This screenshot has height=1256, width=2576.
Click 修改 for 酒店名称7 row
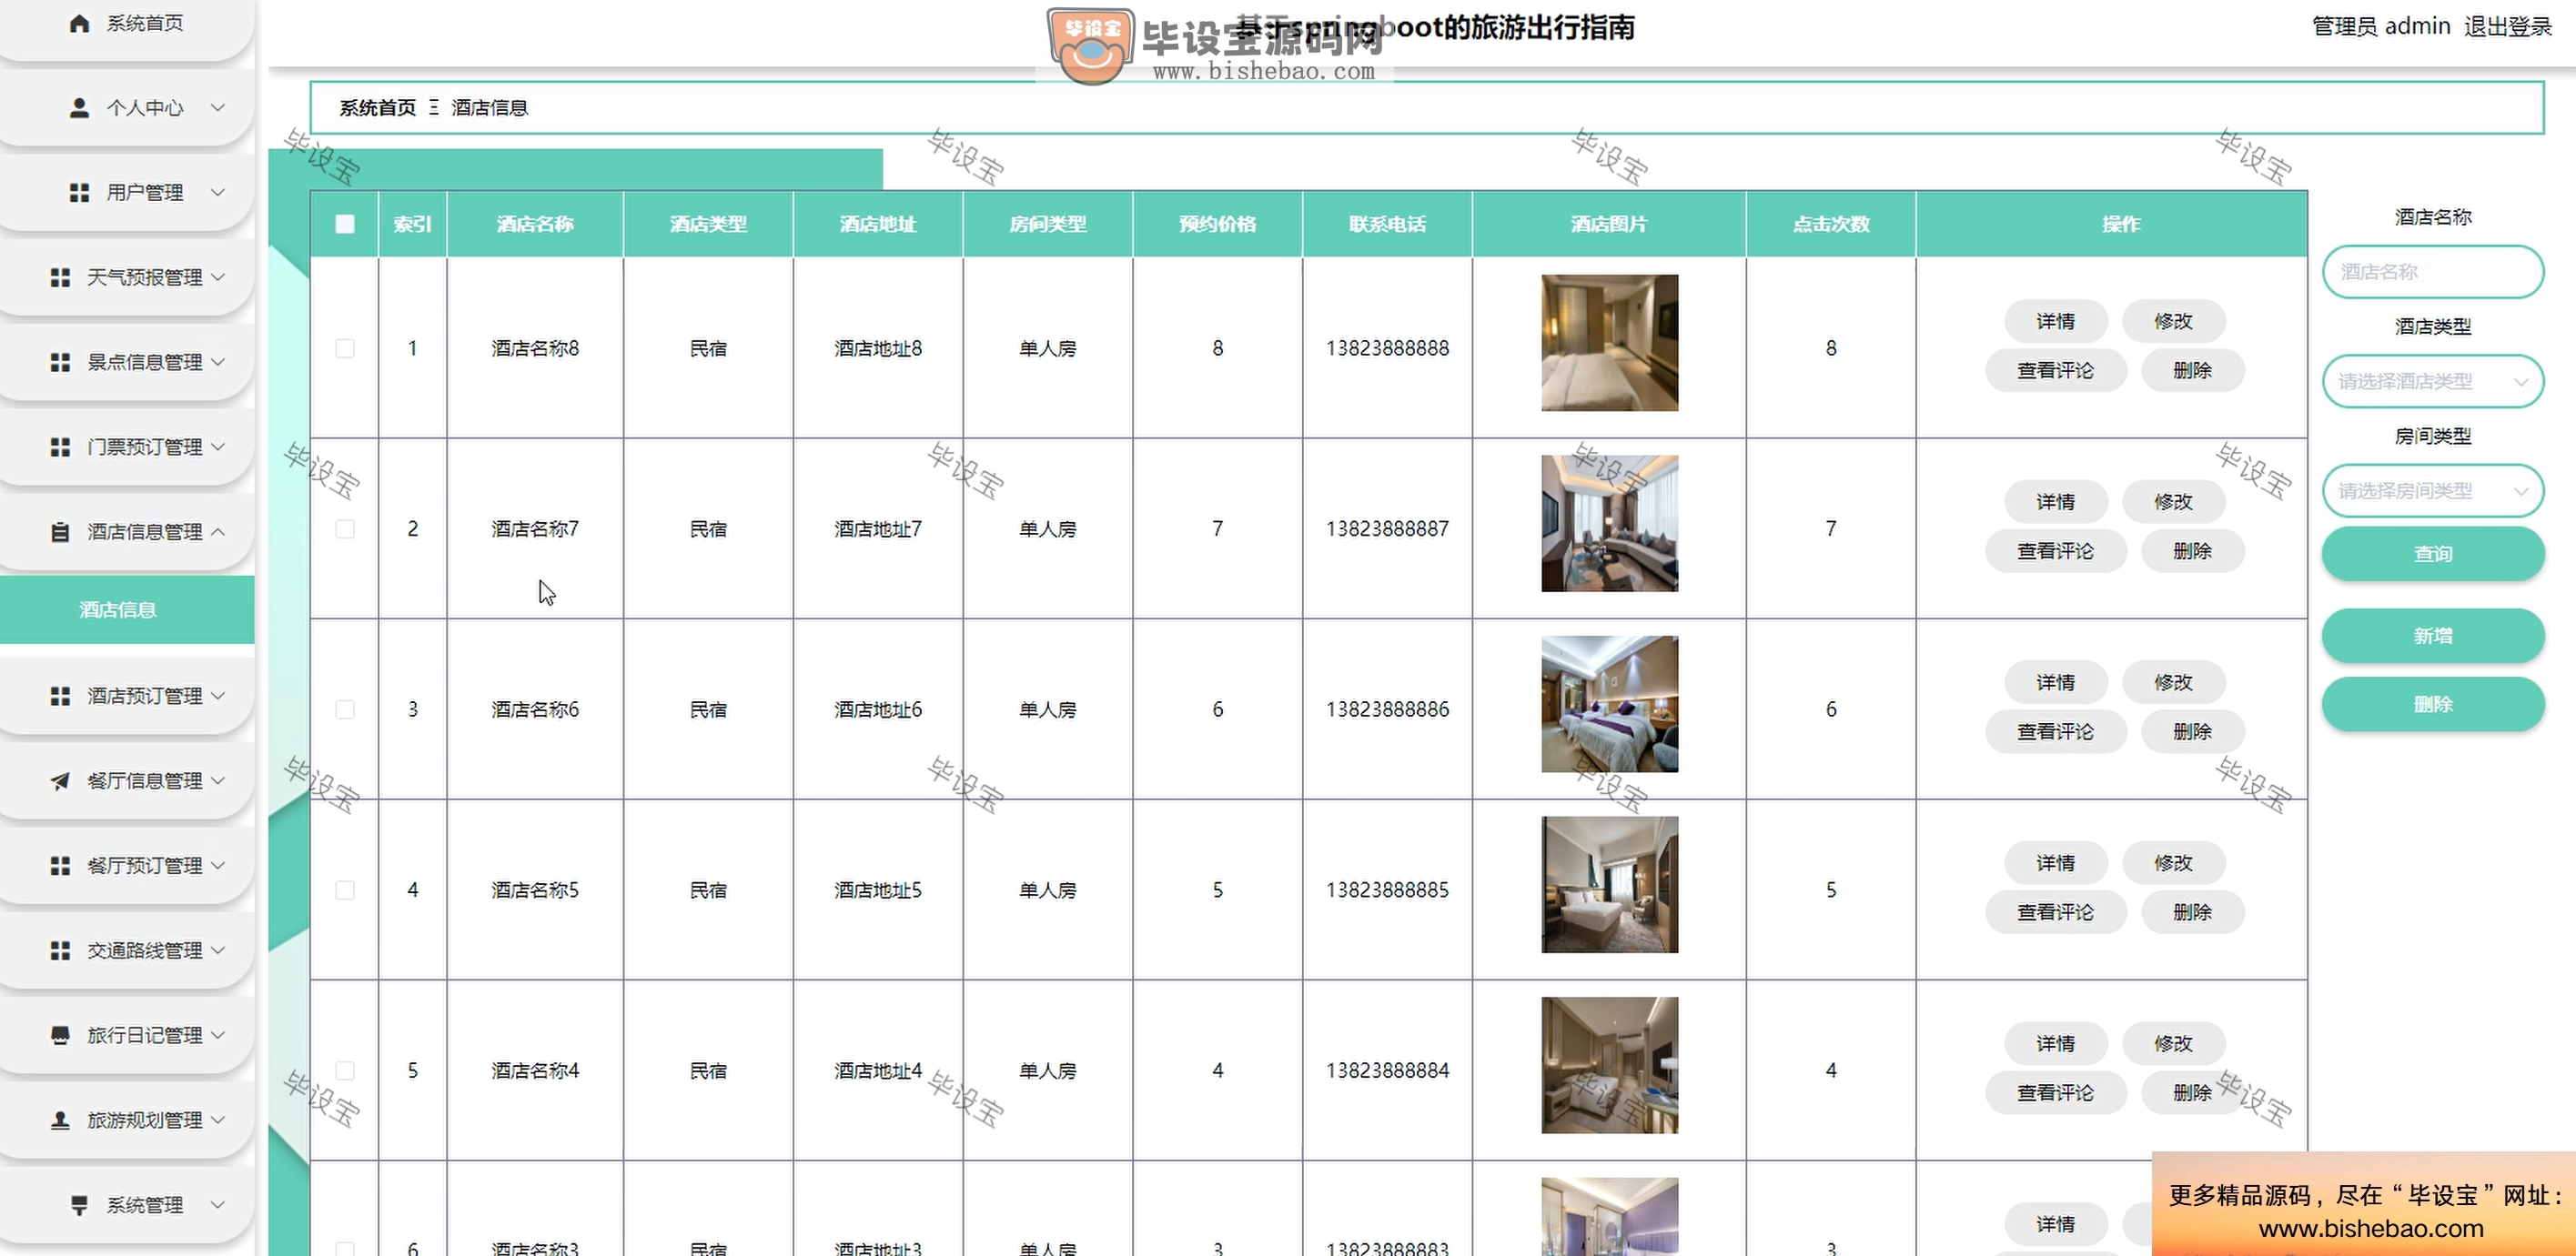click(x=2173, y=502)
